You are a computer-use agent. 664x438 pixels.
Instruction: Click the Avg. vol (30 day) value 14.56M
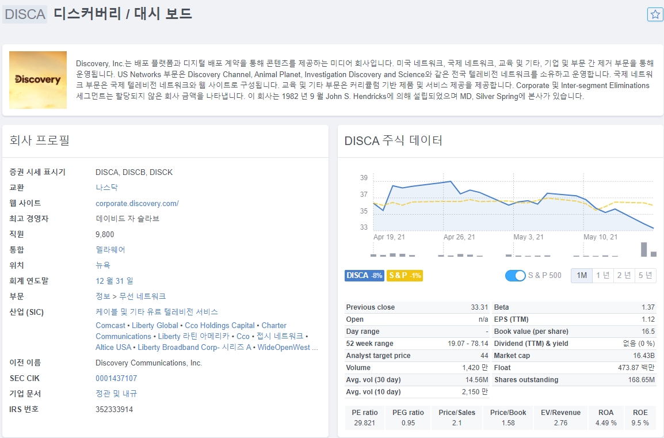tap(477, 380)
